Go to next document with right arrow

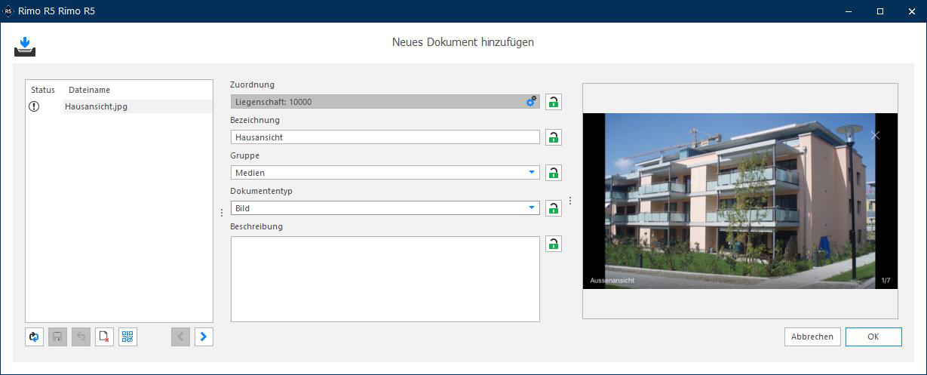click(x=204, y=337)
